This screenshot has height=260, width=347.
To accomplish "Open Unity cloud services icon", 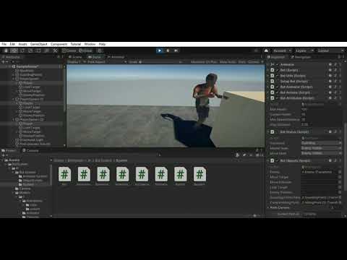I will pyautogui.click(x=266, y=51).
